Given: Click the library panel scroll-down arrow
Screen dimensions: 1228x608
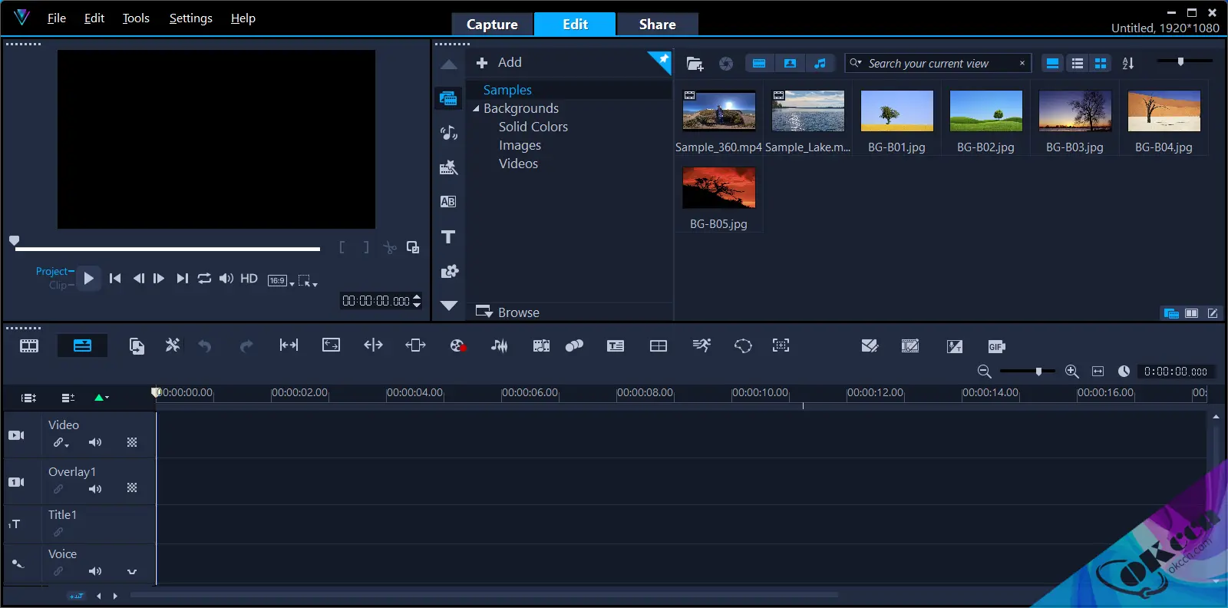Looking at the screenshot, I should (449, 306).
